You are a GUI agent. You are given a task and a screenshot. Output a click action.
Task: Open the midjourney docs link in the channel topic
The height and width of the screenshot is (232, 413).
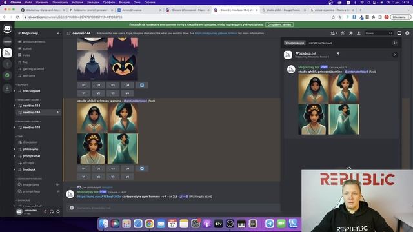coord(216,33)
